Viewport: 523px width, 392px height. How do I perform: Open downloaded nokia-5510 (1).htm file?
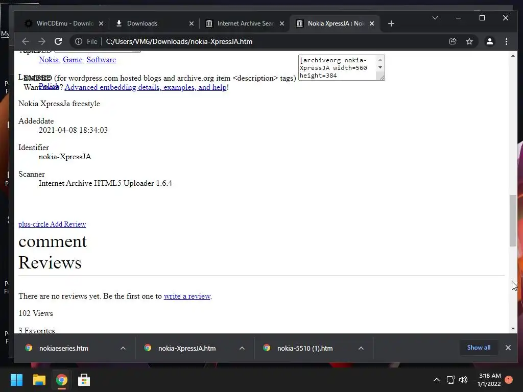coord(304,348)
